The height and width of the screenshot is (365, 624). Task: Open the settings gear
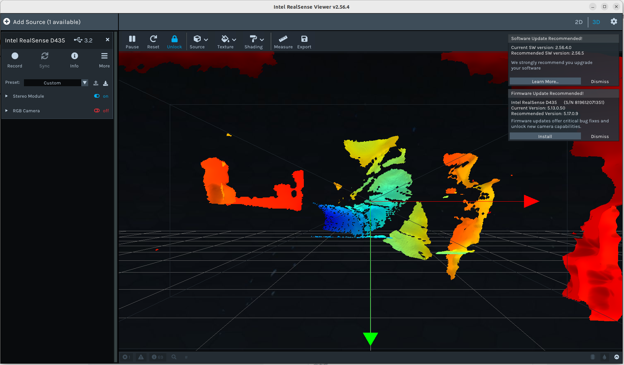(x=614, y=22)
